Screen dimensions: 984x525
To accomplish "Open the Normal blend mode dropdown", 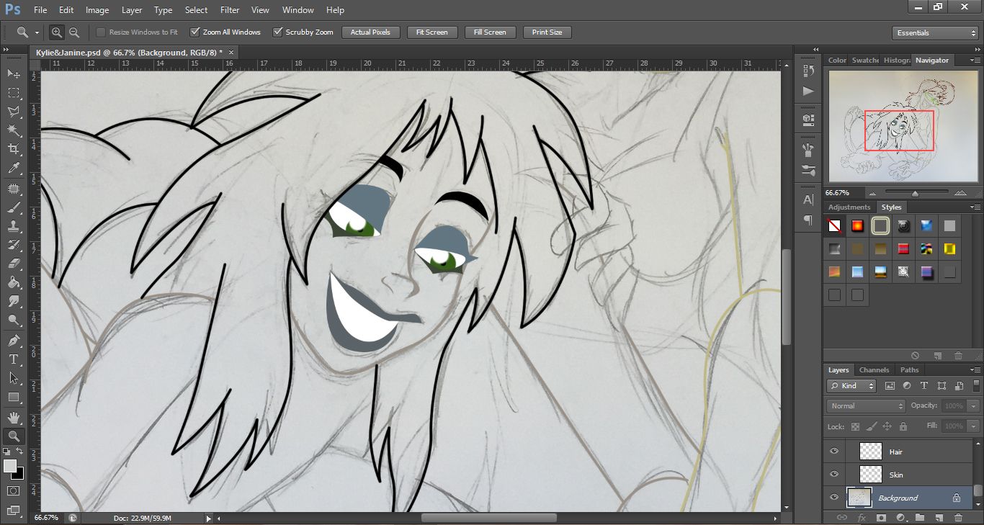I will 866,406.
